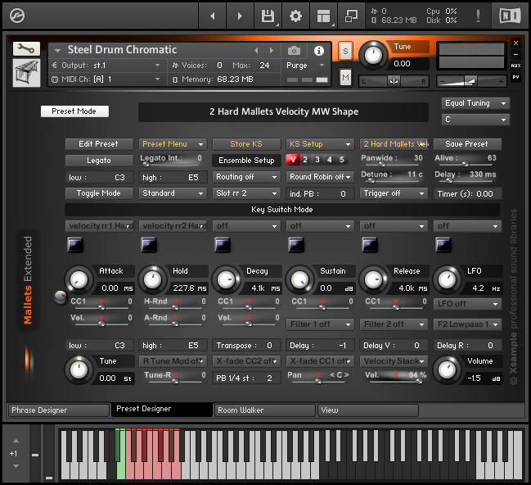Viewport: 531px width, 485px height.
Task: Open the instrument info icon
Action: [318, 51]
